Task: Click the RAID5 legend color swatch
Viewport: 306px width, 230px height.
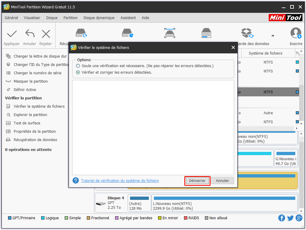Action: click(186, 218)
